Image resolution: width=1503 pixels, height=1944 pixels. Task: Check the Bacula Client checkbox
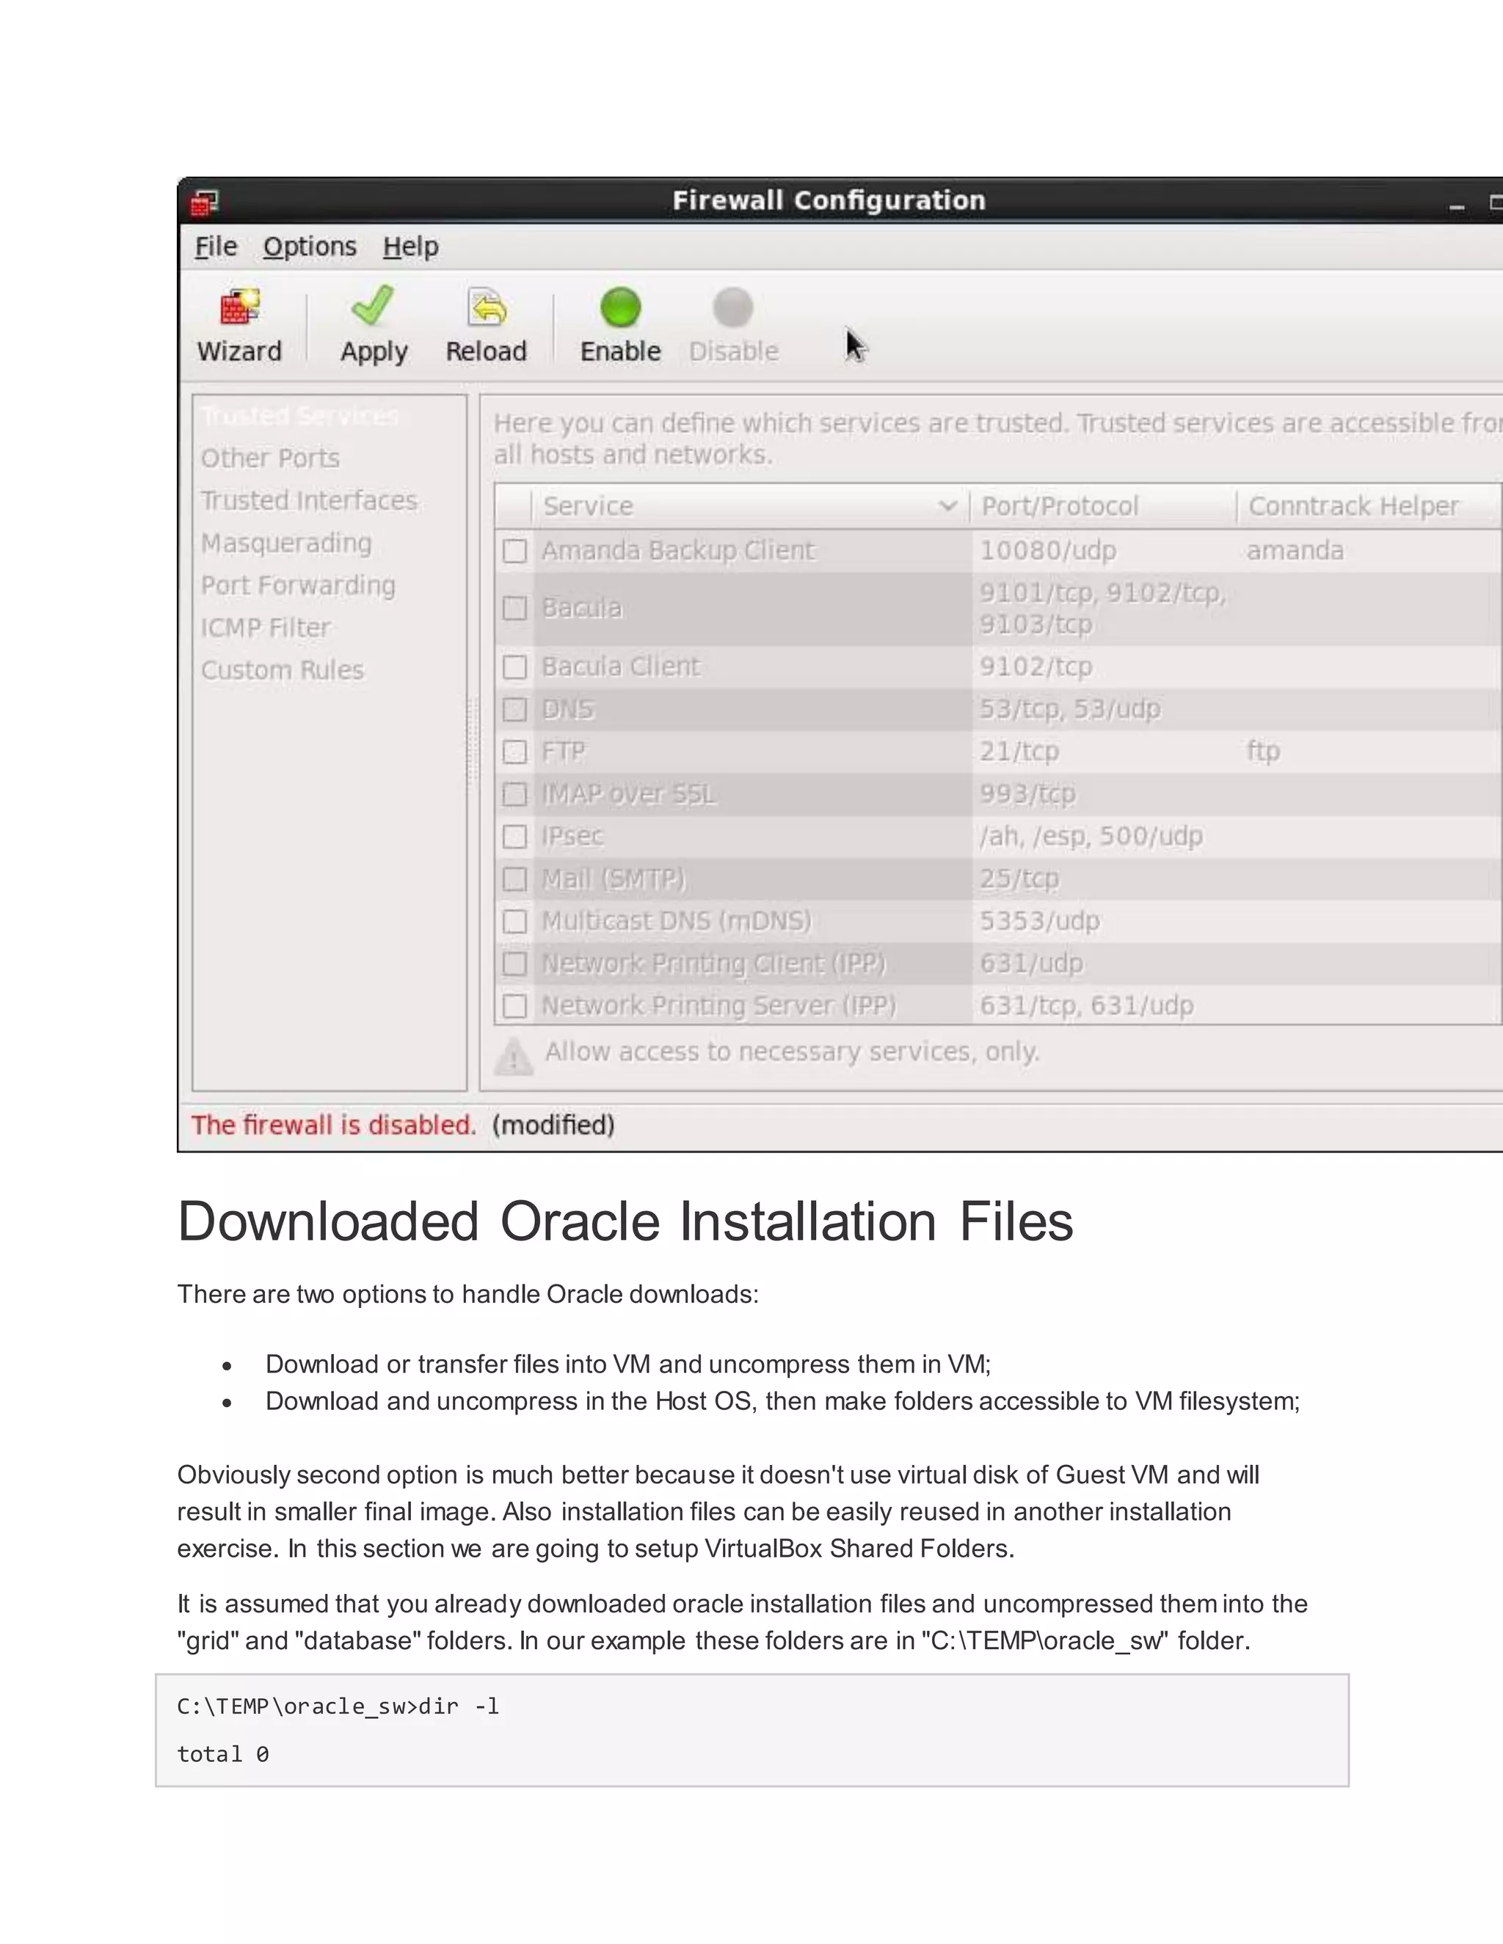coord(514,667)
